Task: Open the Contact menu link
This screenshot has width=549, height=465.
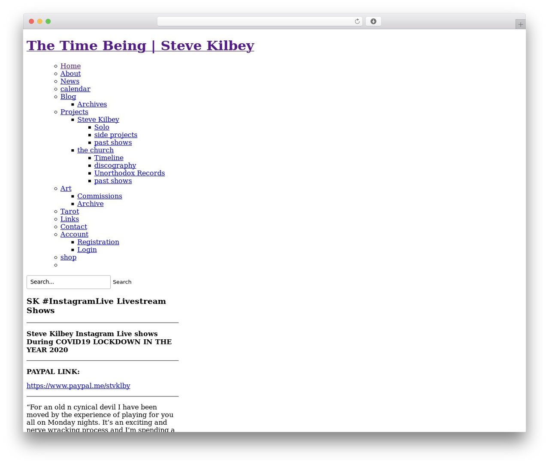Action: [74, 227]
